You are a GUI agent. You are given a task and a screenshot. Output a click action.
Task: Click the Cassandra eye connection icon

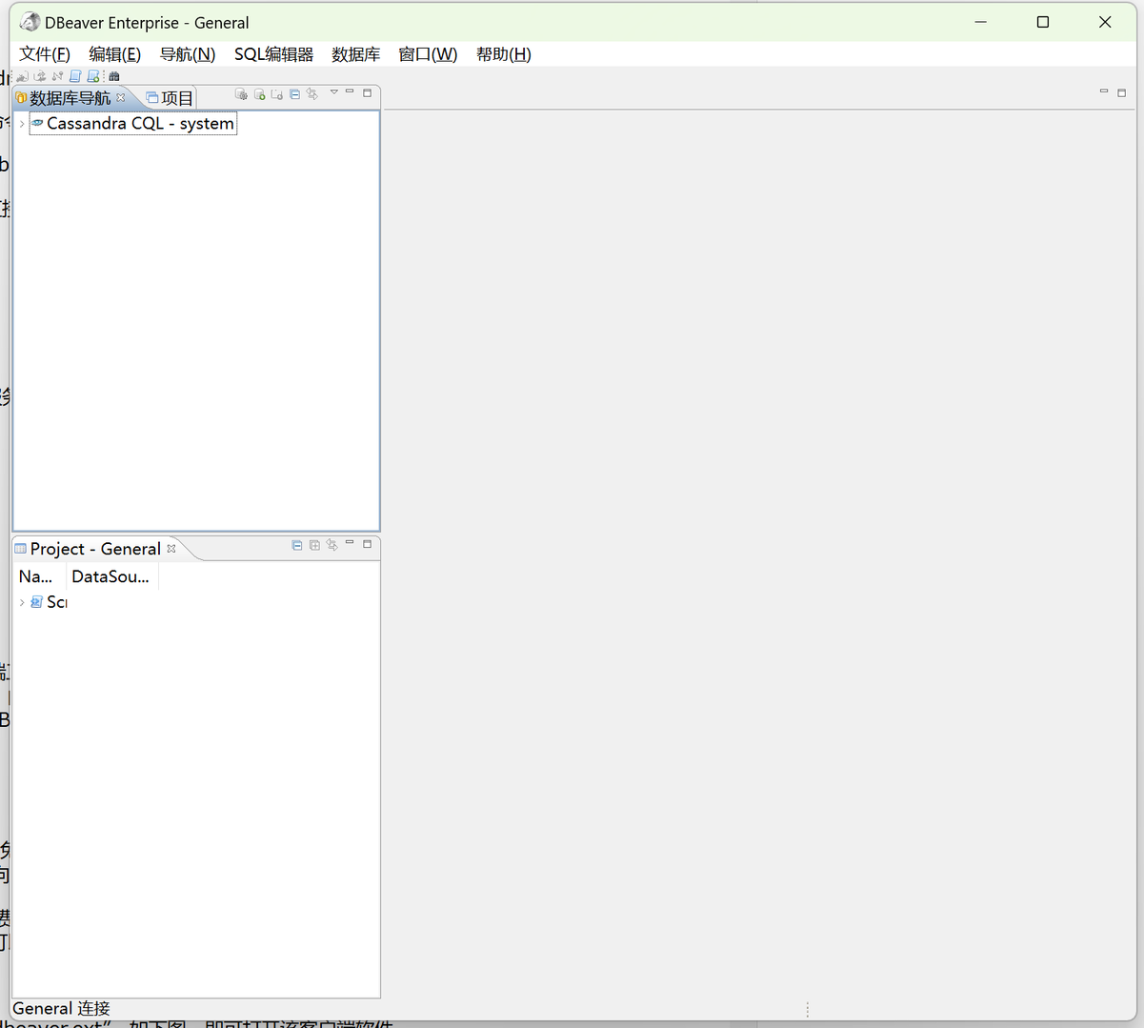click(x=37, y=123)
